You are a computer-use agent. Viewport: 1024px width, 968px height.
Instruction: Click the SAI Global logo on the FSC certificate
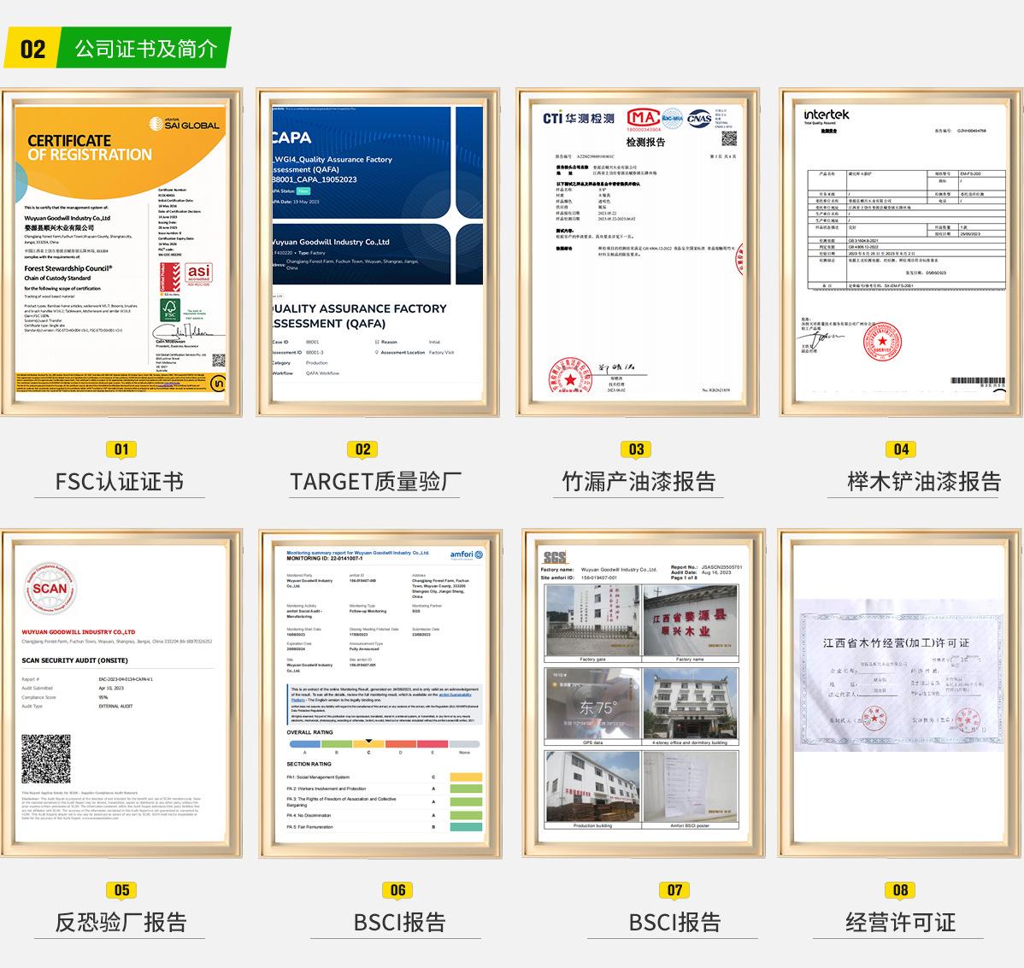coord(185,125)
